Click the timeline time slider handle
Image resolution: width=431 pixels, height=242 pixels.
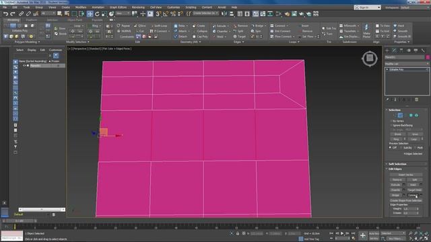pos(20,221)
